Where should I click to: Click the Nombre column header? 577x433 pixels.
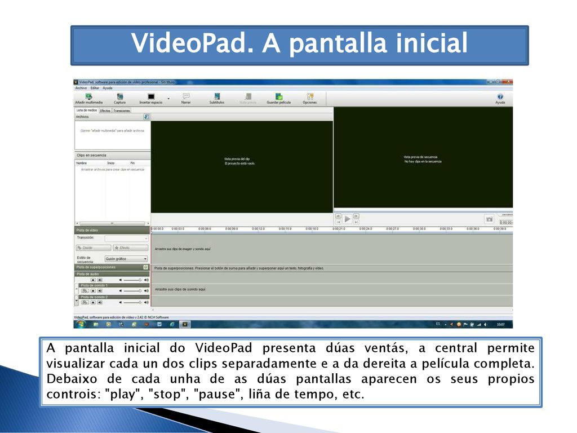pyautogui.click(x=82, y=163)
